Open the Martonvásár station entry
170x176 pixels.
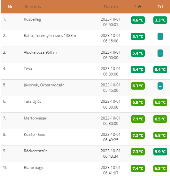click(x=35, y=118)
